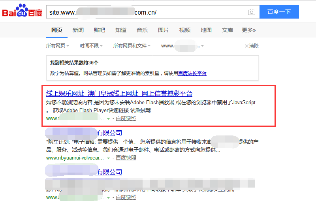316x201 pixels.
Task: Open the 时间不限 time filter dropdown
Action: tap(91, 46)
